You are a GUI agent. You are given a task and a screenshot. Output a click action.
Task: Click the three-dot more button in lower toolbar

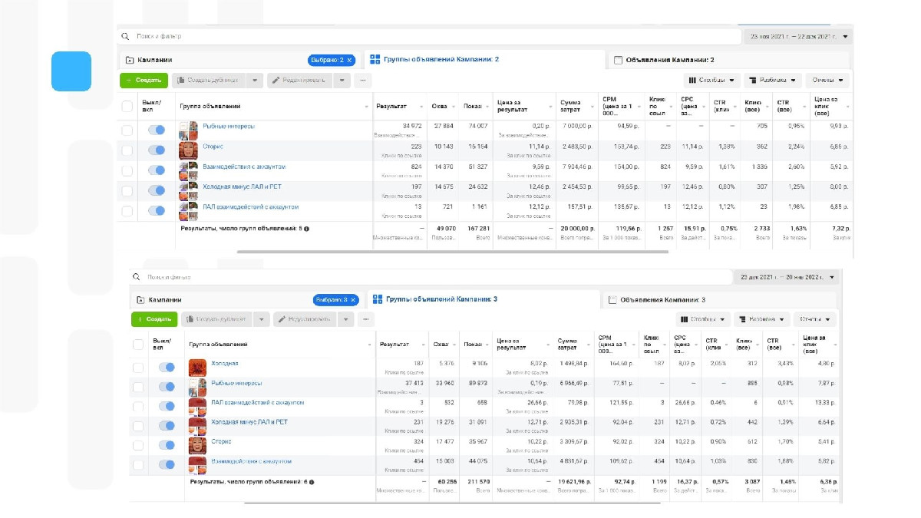tap(366, 319)
